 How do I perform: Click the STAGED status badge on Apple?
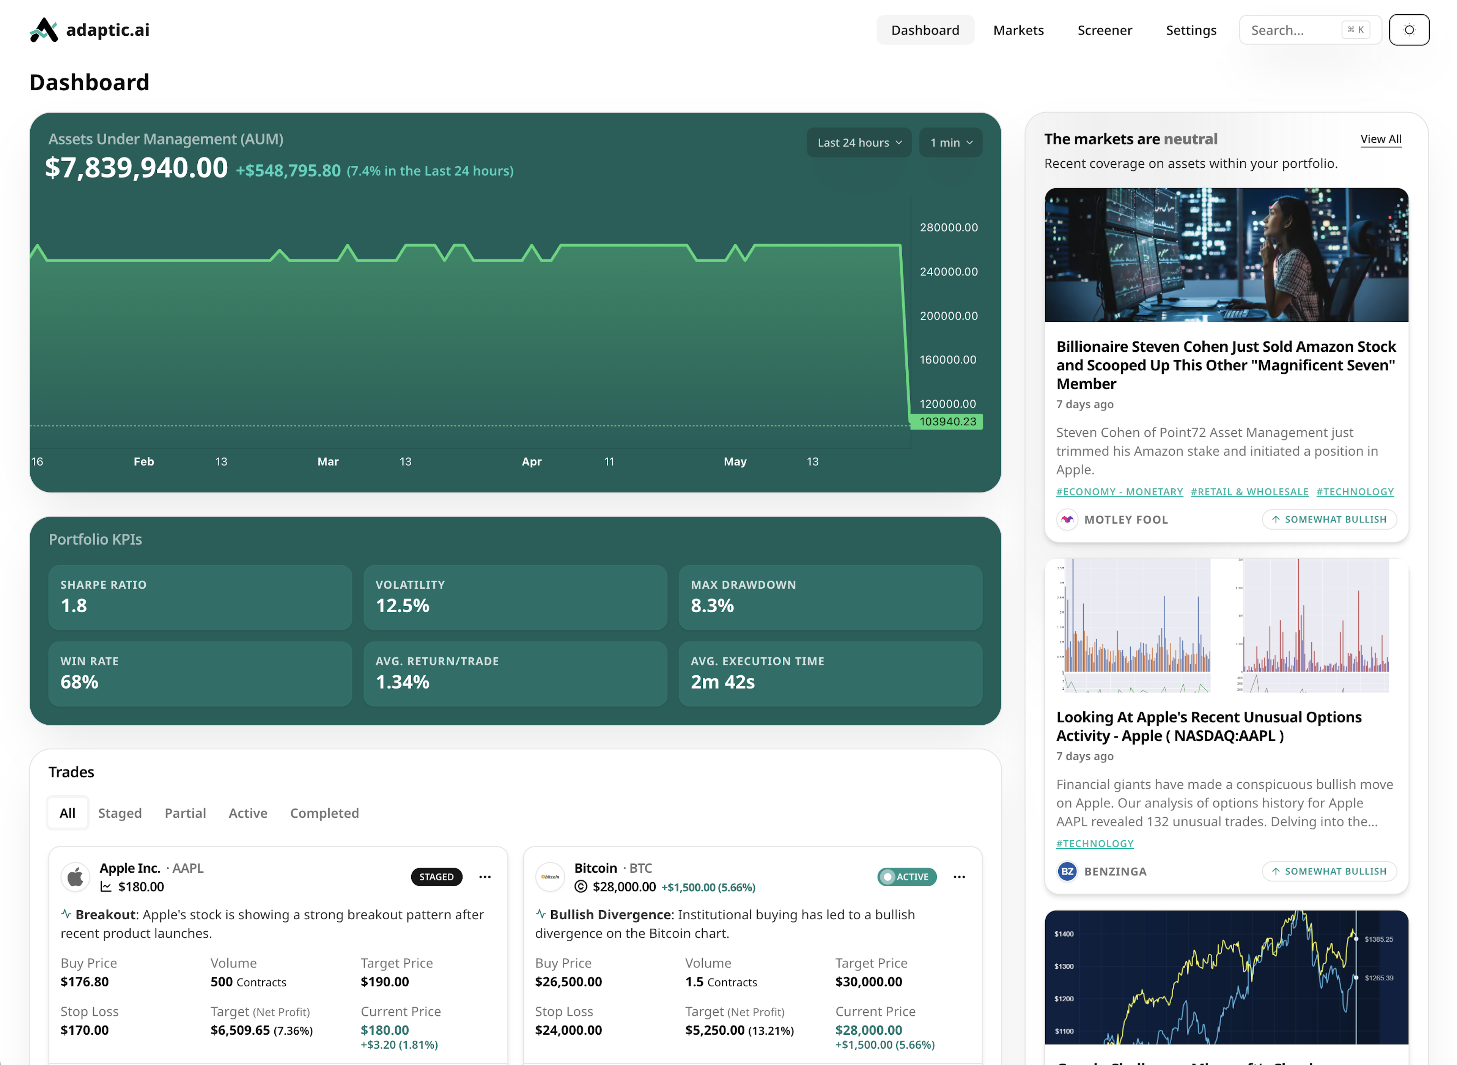coord(436,877)
